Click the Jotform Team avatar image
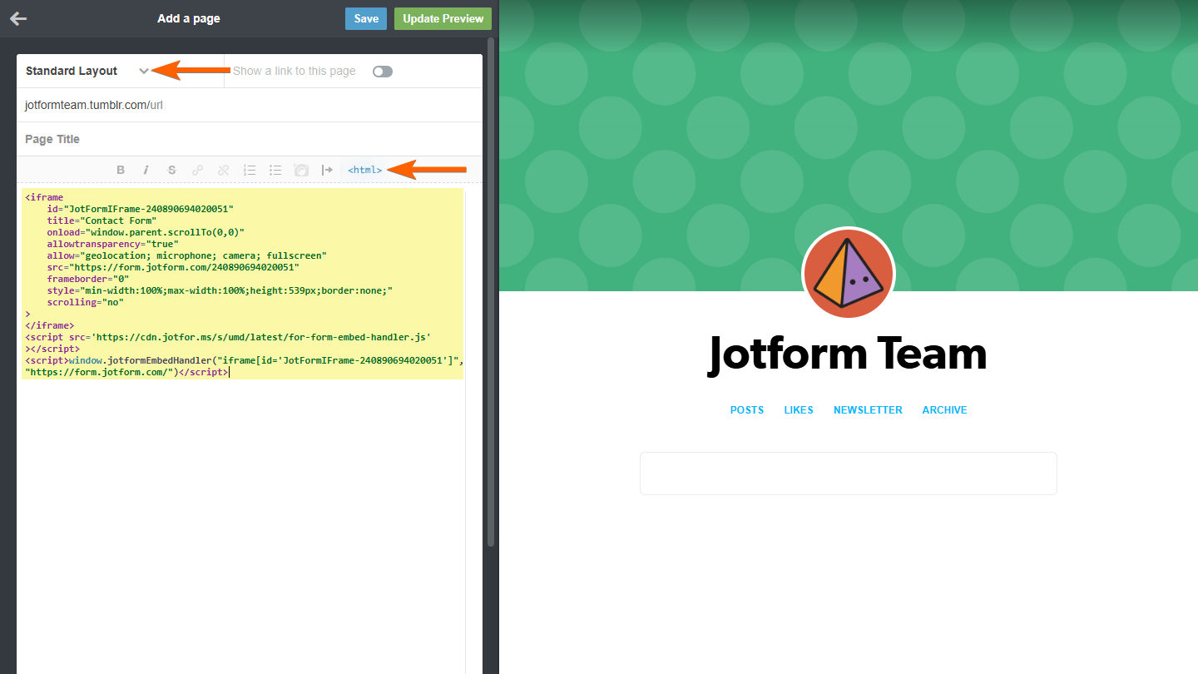 [x=848, y=273]
